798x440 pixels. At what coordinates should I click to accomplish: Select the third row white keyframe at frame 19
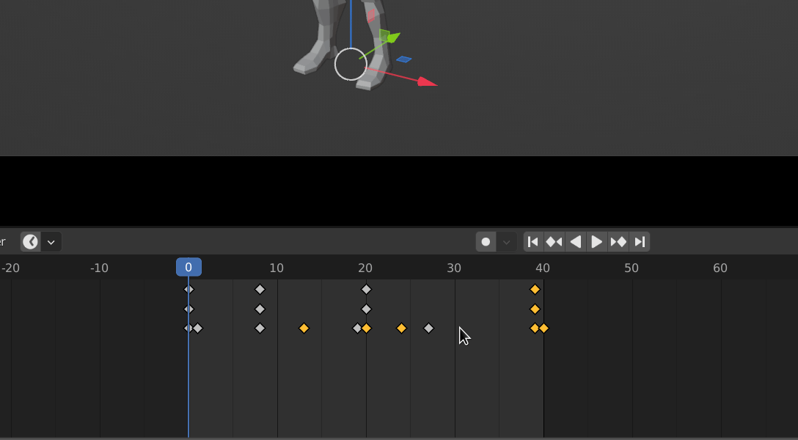coord(357,328)
